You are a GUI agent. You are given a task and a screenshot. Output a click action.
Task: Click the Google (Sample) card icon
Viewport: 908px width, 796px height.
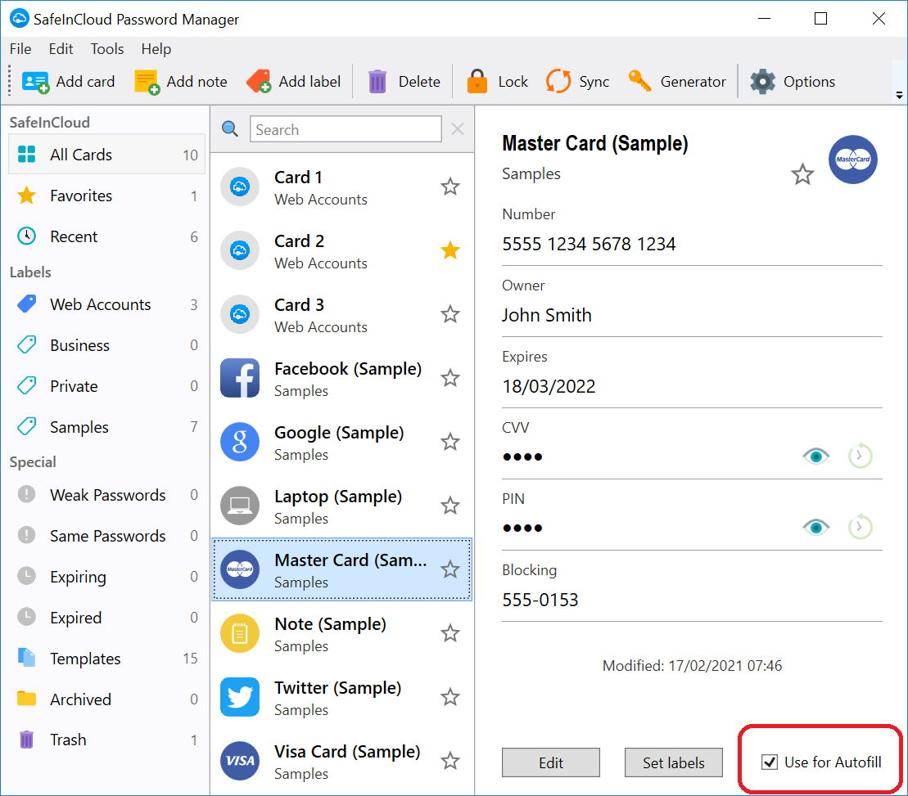(240, 442)
